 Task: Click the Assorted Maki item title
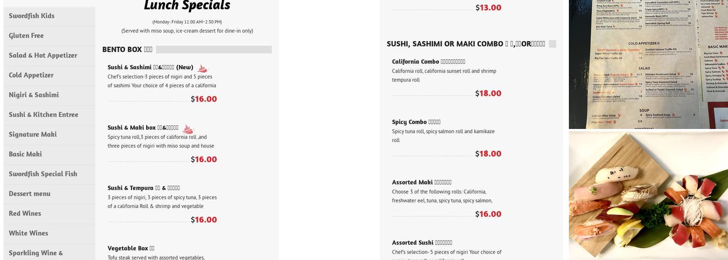click(421, 182)
